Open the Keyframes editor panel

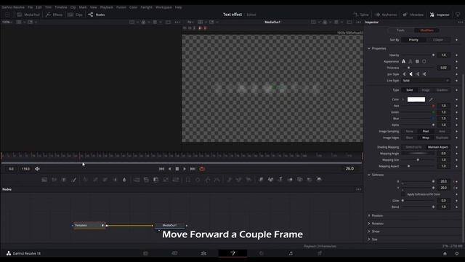click(x=386, y=15)
